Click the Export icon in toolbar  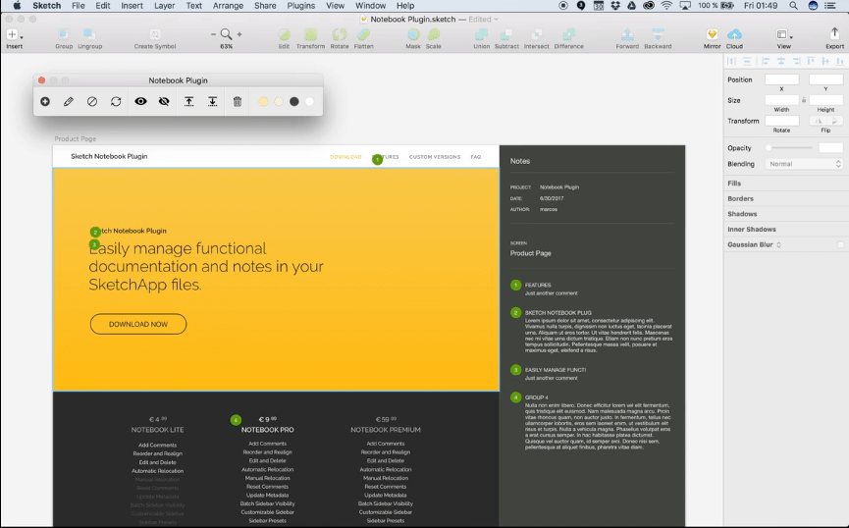[x=834, y=36]
